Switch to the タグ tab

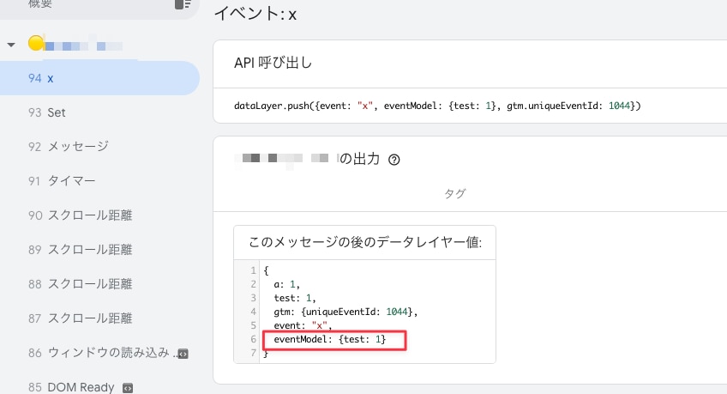tap(455, 193)
